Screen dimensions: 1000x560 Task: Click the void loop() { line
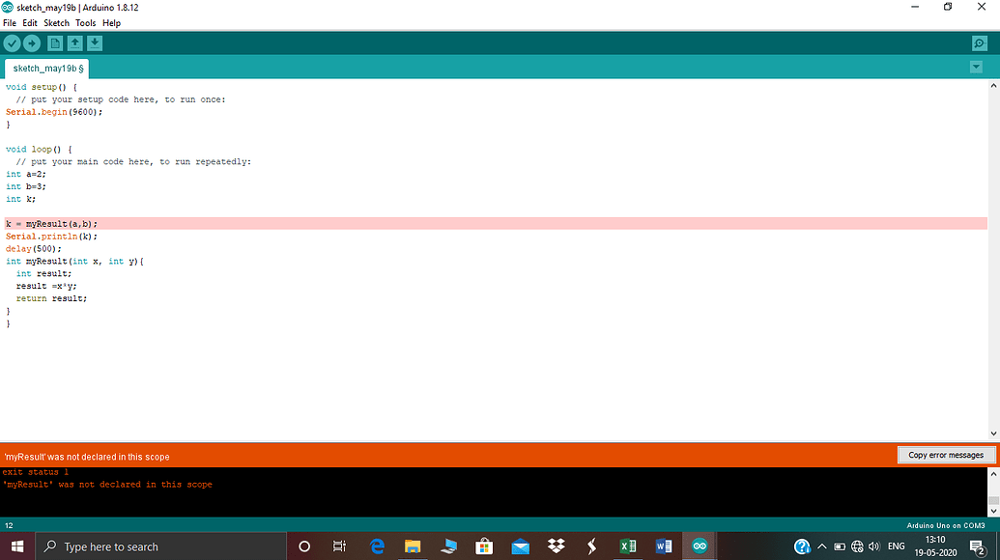(39, 149)
